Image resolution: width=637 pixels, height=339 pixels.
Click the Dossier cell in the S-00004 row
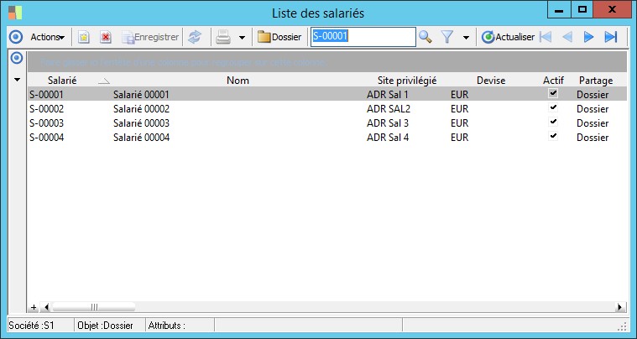pos(593,138)
